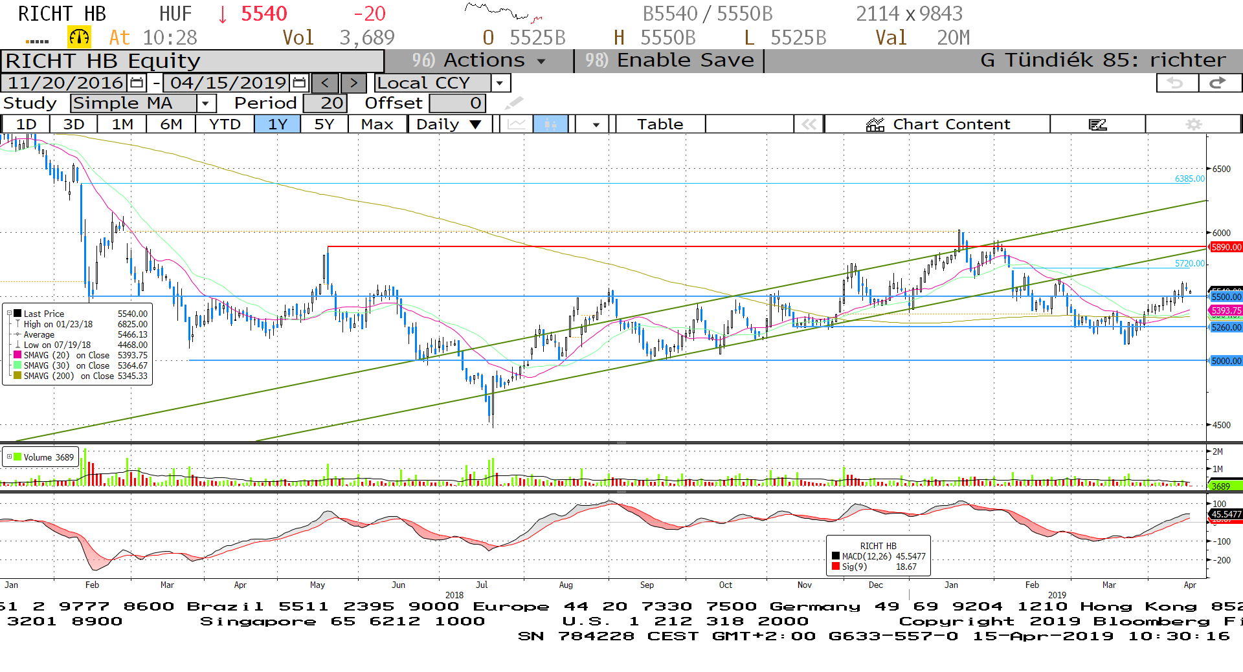Viewport: 1243px width, 672px height.
Task: Select the YTD range tab
Action: [225, 124]
